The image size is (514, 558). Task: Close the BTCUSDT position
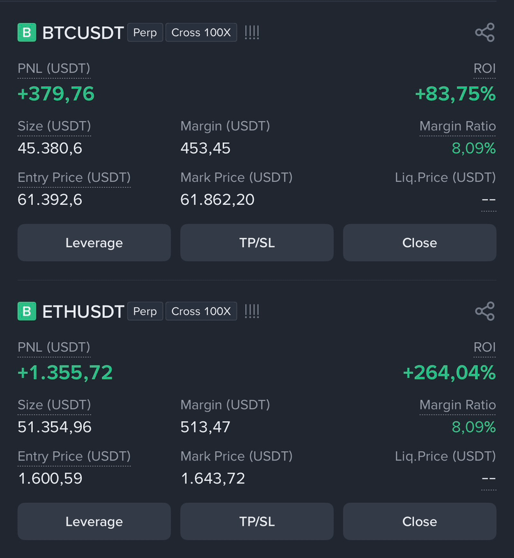(420, 243)
